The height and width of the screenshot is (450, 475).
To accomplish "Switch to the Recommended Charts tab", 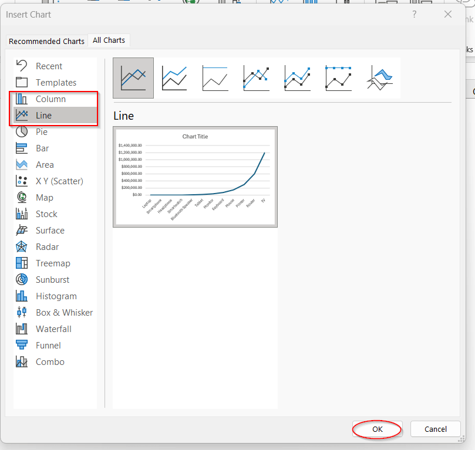I will (x=46, y=40).
